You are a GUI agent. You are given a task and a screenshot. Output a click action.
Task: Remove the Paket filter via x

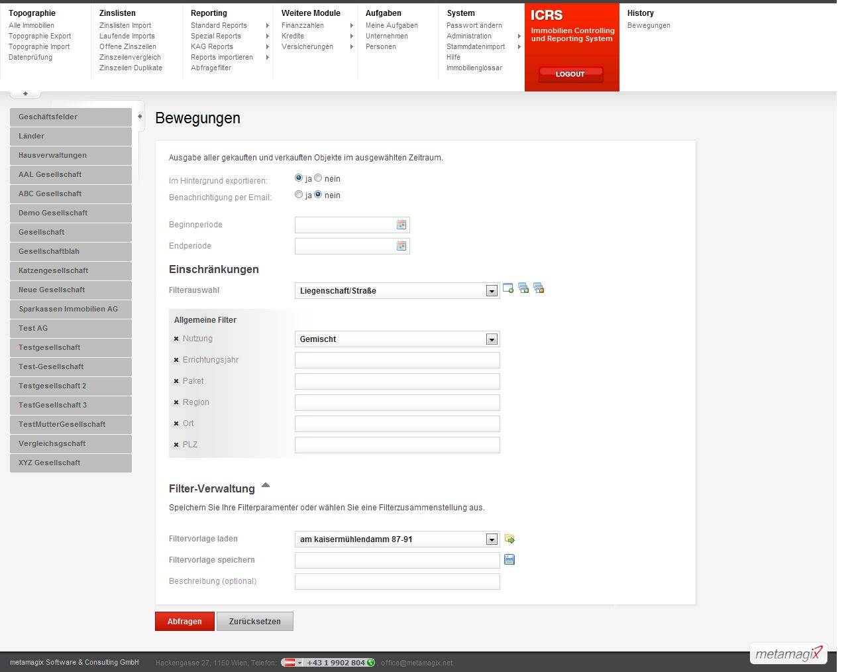coord(176,381)
